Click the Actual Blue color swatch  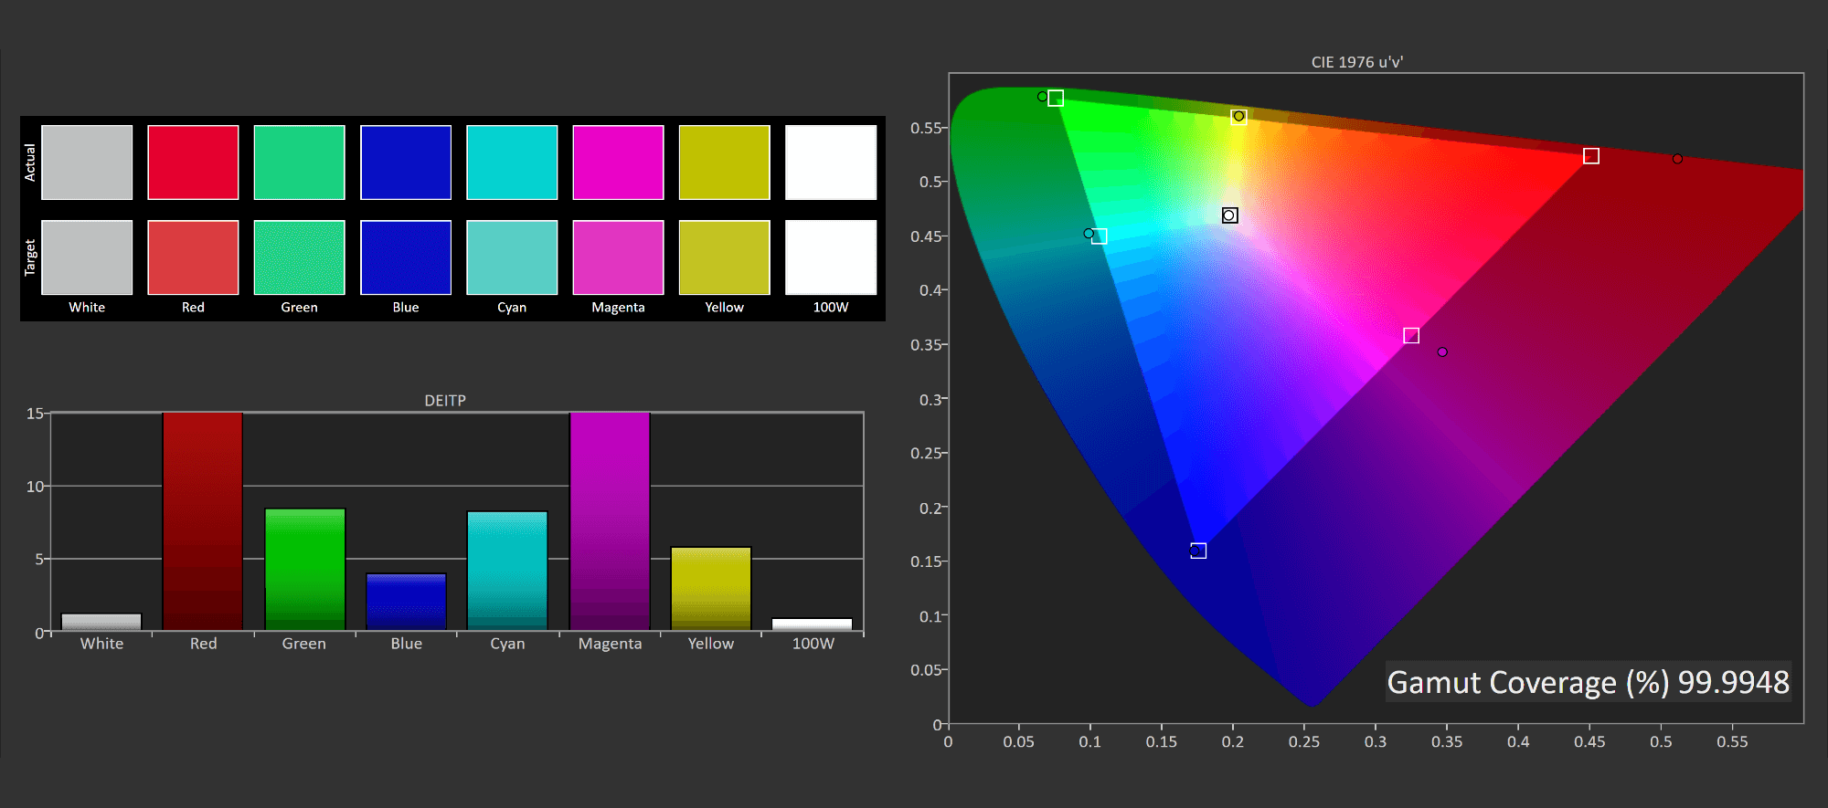[x=406, y=163]
